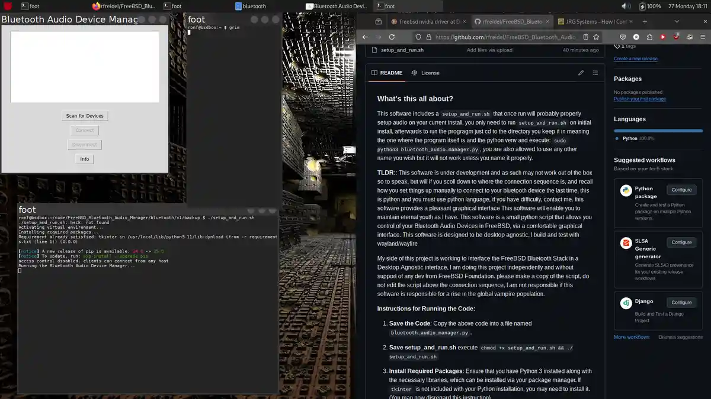Screen dimensions: 711x399
Task: Click the Add files via upload commit message
Action: 489,50
